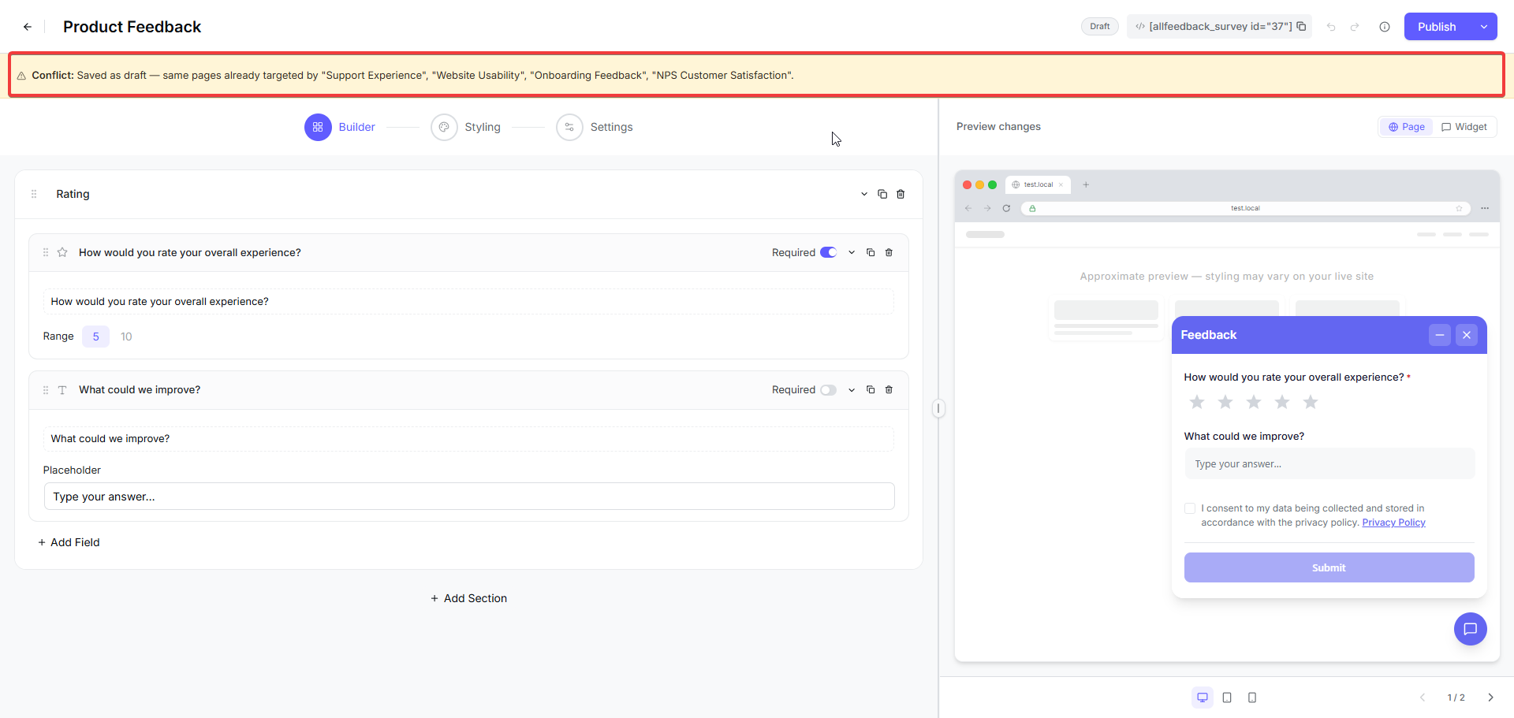
Task: Click the preview 'Type your answer...' box
Action: (x=1329, y=463)
